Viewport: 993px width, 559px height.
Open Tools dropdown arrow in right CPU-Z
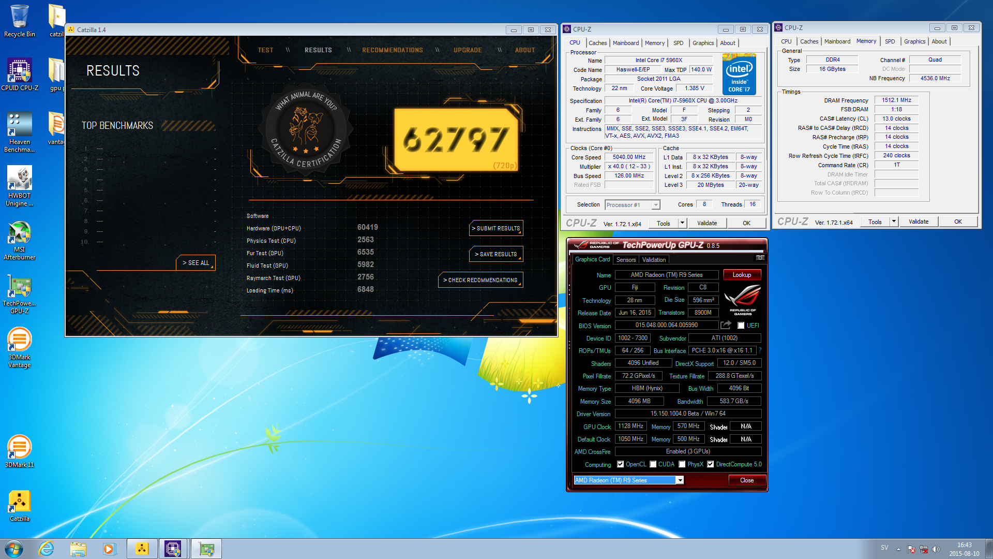click(x=894, y=222)
